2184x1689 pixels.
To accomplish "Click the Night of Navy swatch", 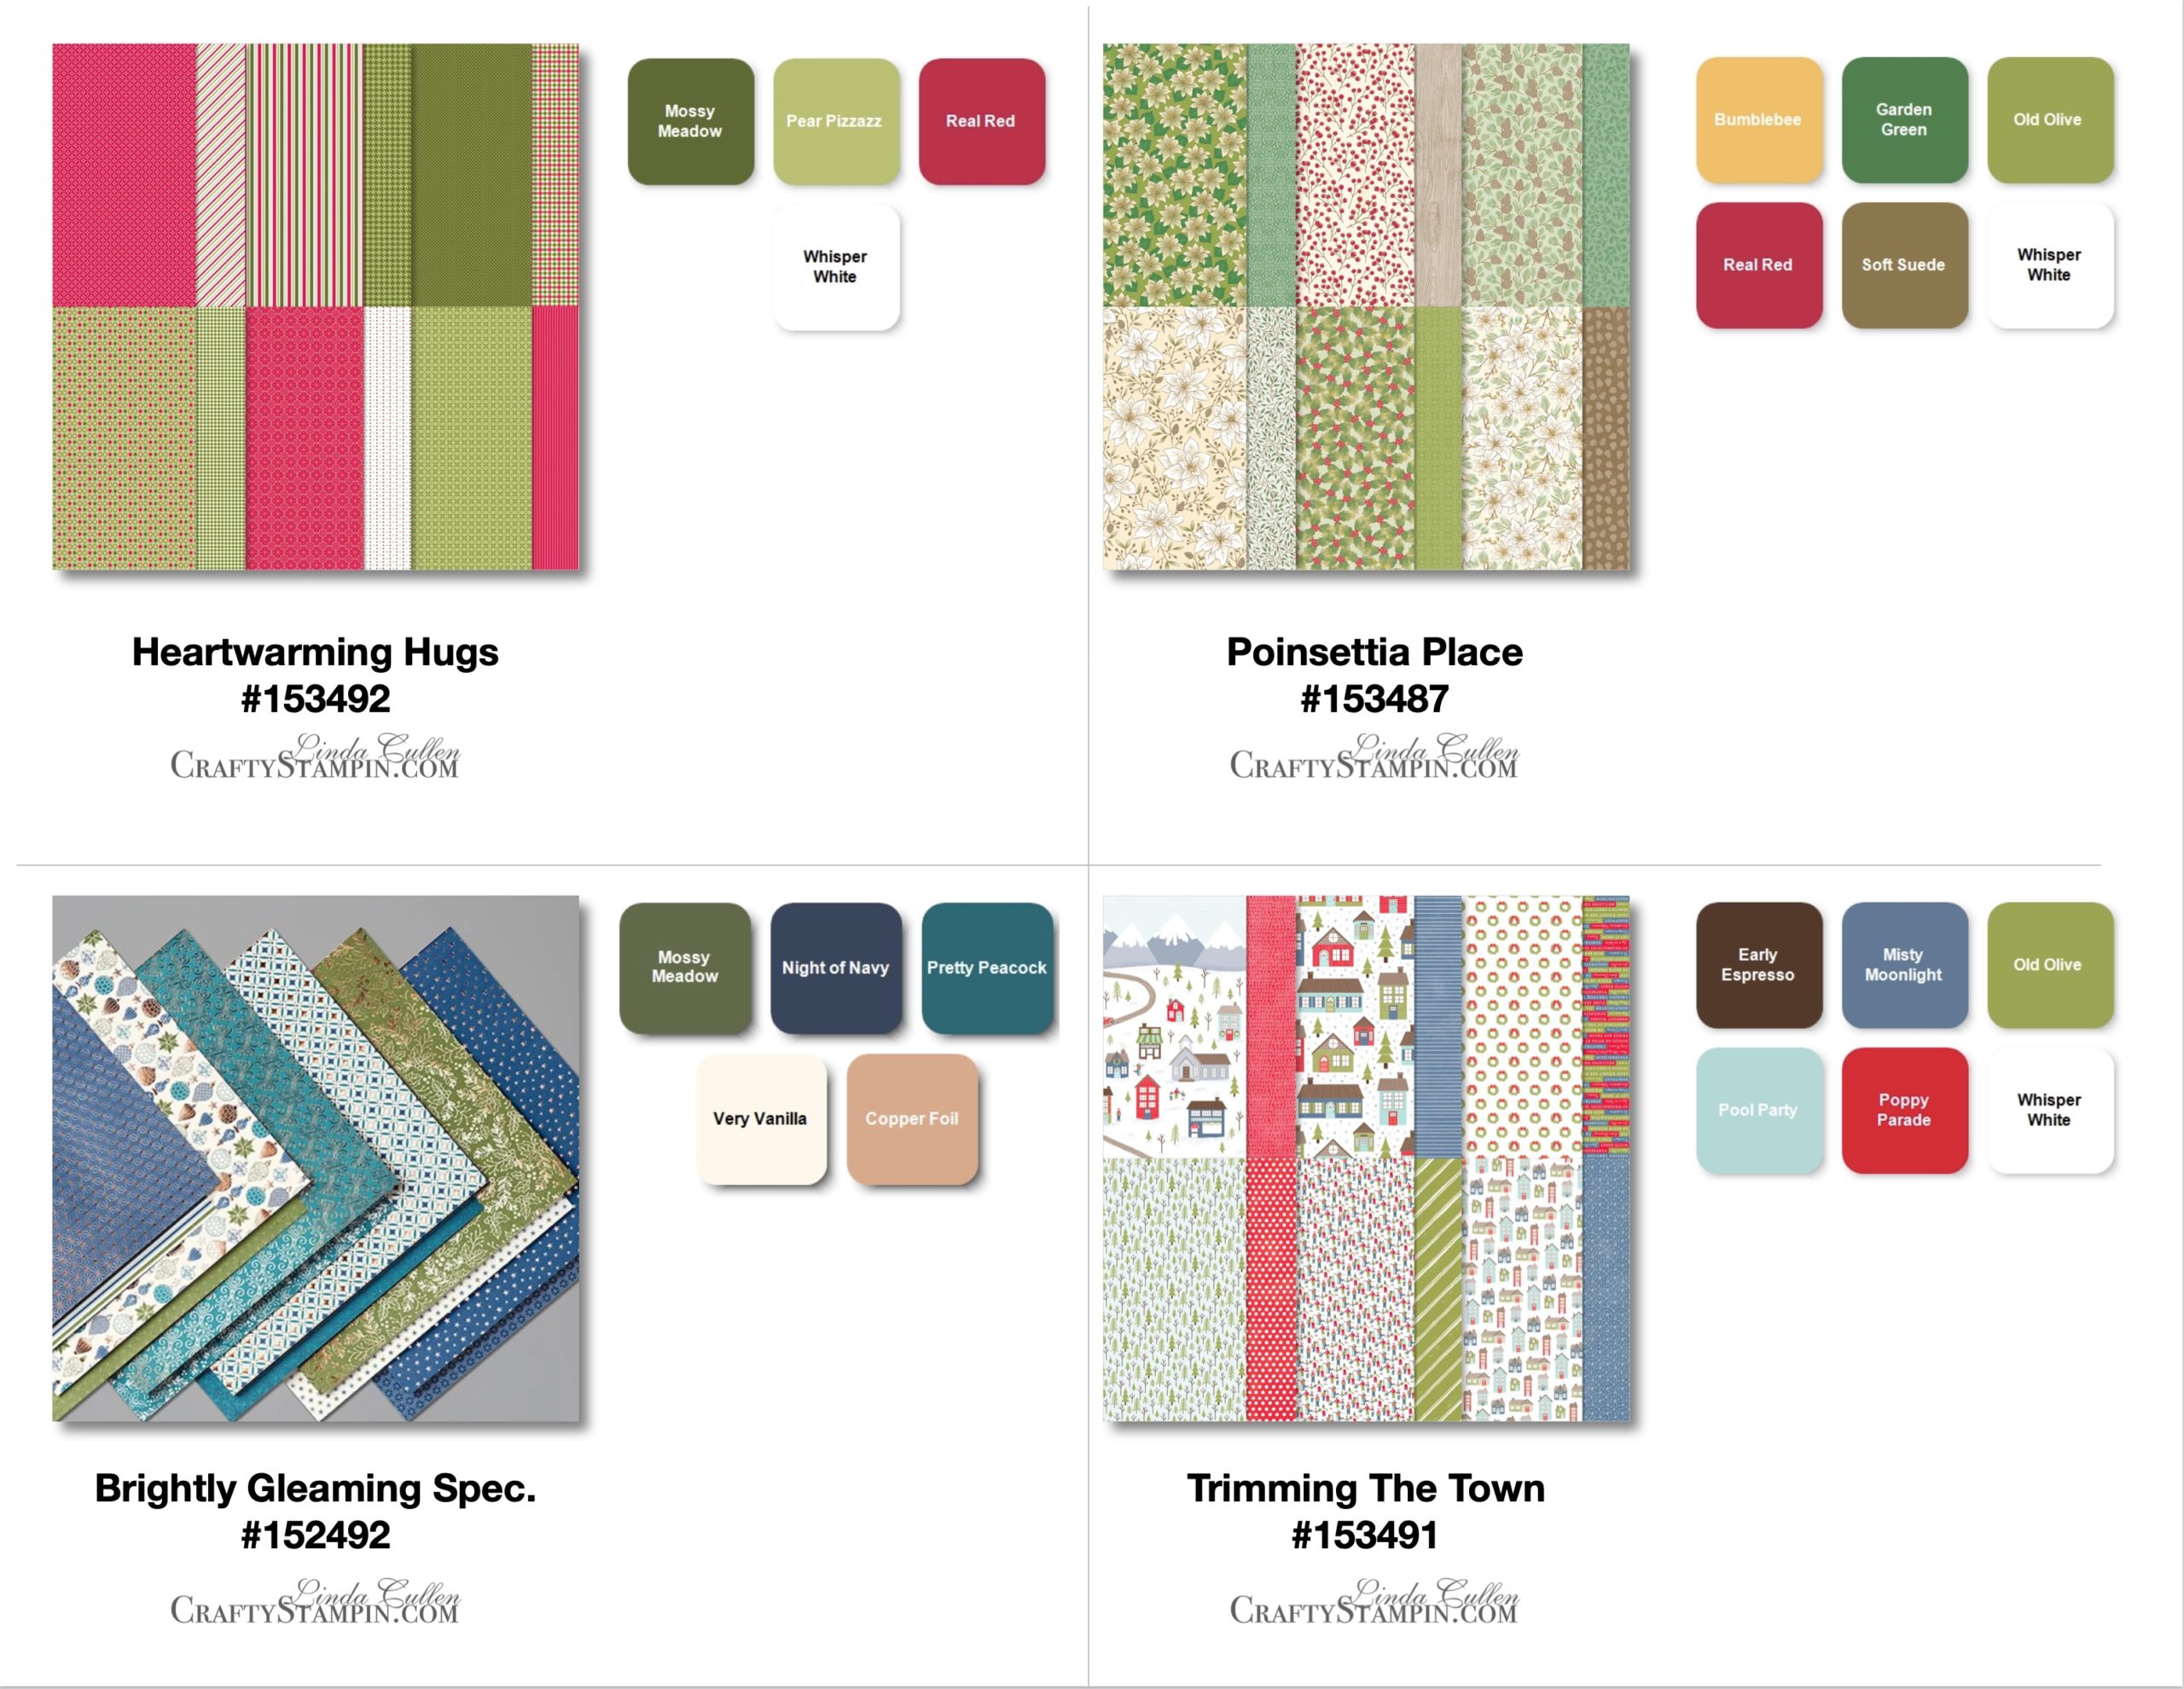I will click(836, 968).
